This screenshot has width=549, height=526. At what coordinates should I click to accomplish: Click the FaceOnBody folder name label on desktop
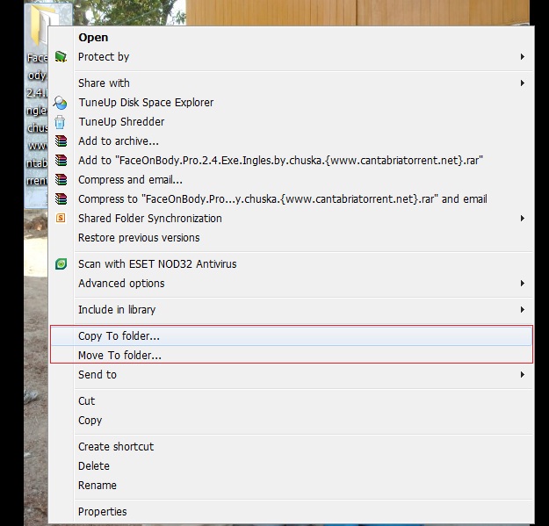point(37,119)
